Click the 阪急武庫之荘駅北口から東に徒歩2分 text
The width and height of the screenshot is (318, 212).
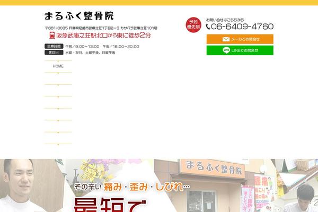(x=104, y=36)
